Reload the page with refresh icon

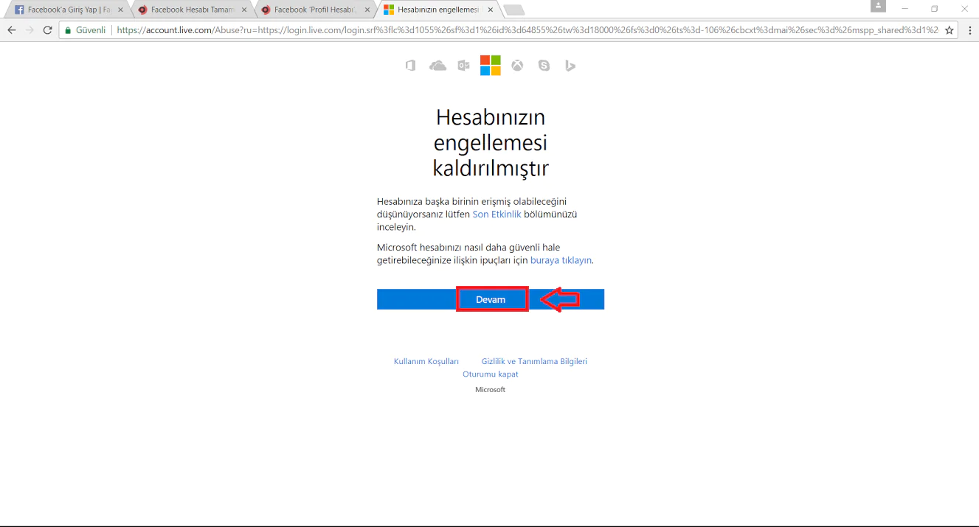pyautogui.click(x=48, y=30)
